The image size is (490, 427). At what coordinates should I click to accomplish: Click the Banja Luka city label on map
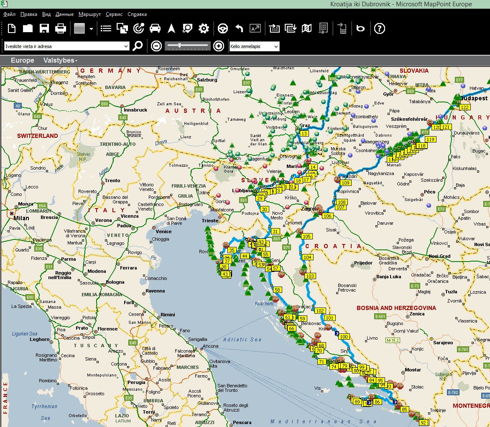click(x=389, y=277)
